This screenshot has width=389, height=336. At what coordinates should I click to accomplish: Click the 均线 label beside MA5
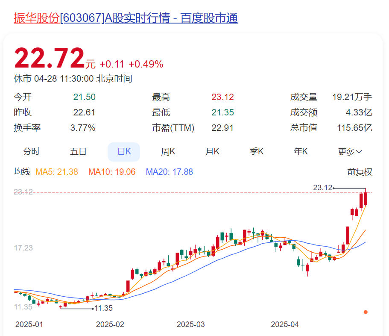(22, 172)
